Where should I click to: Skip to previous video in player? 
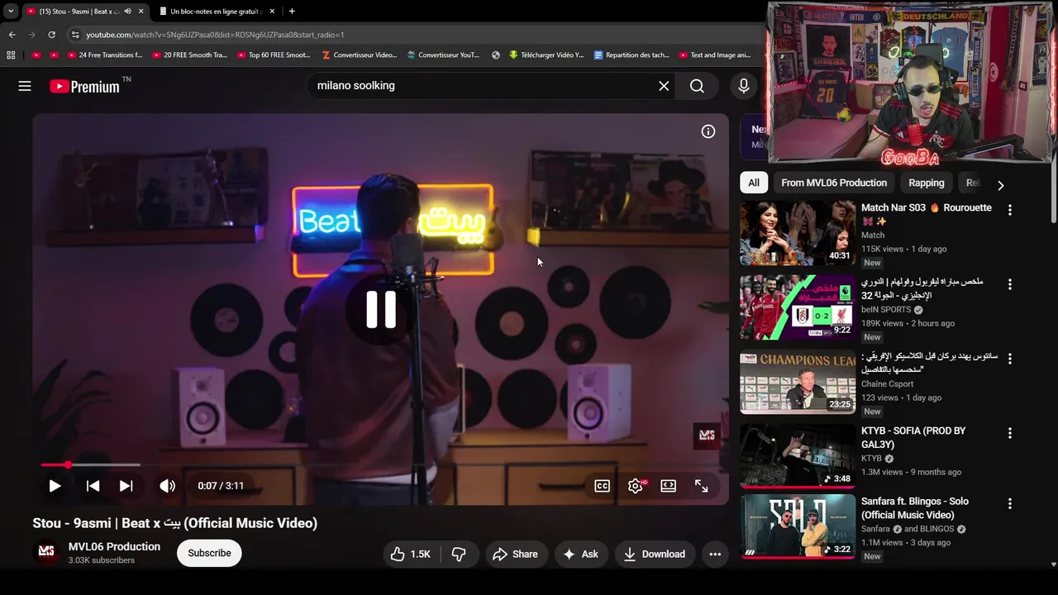coord(93,486)
